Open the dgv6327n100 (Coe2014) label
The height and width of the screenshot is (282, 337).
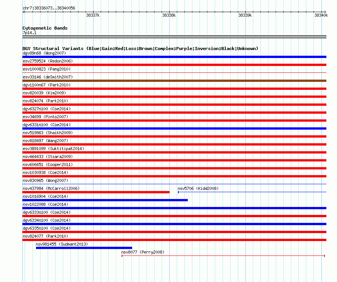(47, 109)
